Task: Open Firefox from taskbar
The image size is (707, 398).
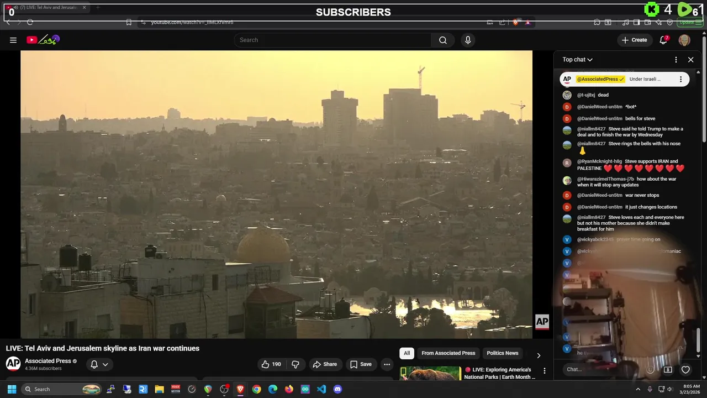Action: pos(289,389)
